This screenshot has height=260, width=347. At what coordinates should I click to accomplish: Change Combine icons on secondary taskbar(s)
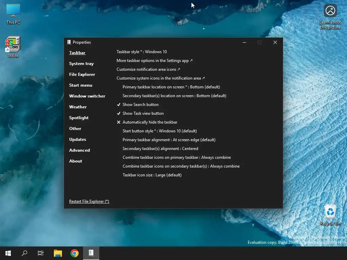[181, 166]
